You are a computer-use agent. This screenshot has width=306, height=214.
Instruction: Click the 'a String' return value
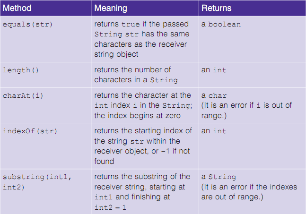pyautogui.click(x=218, y=177)
